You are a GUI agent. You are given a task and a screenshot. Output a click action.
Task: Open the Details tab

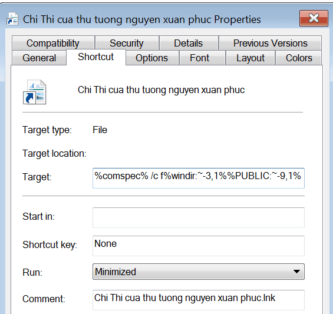[x=189, y=43]
